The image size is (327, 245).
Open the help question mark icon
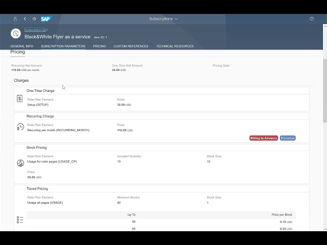312,19
